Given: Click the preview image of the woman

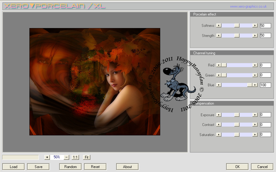Looking at the screenshot, I should tap(95, 82).
